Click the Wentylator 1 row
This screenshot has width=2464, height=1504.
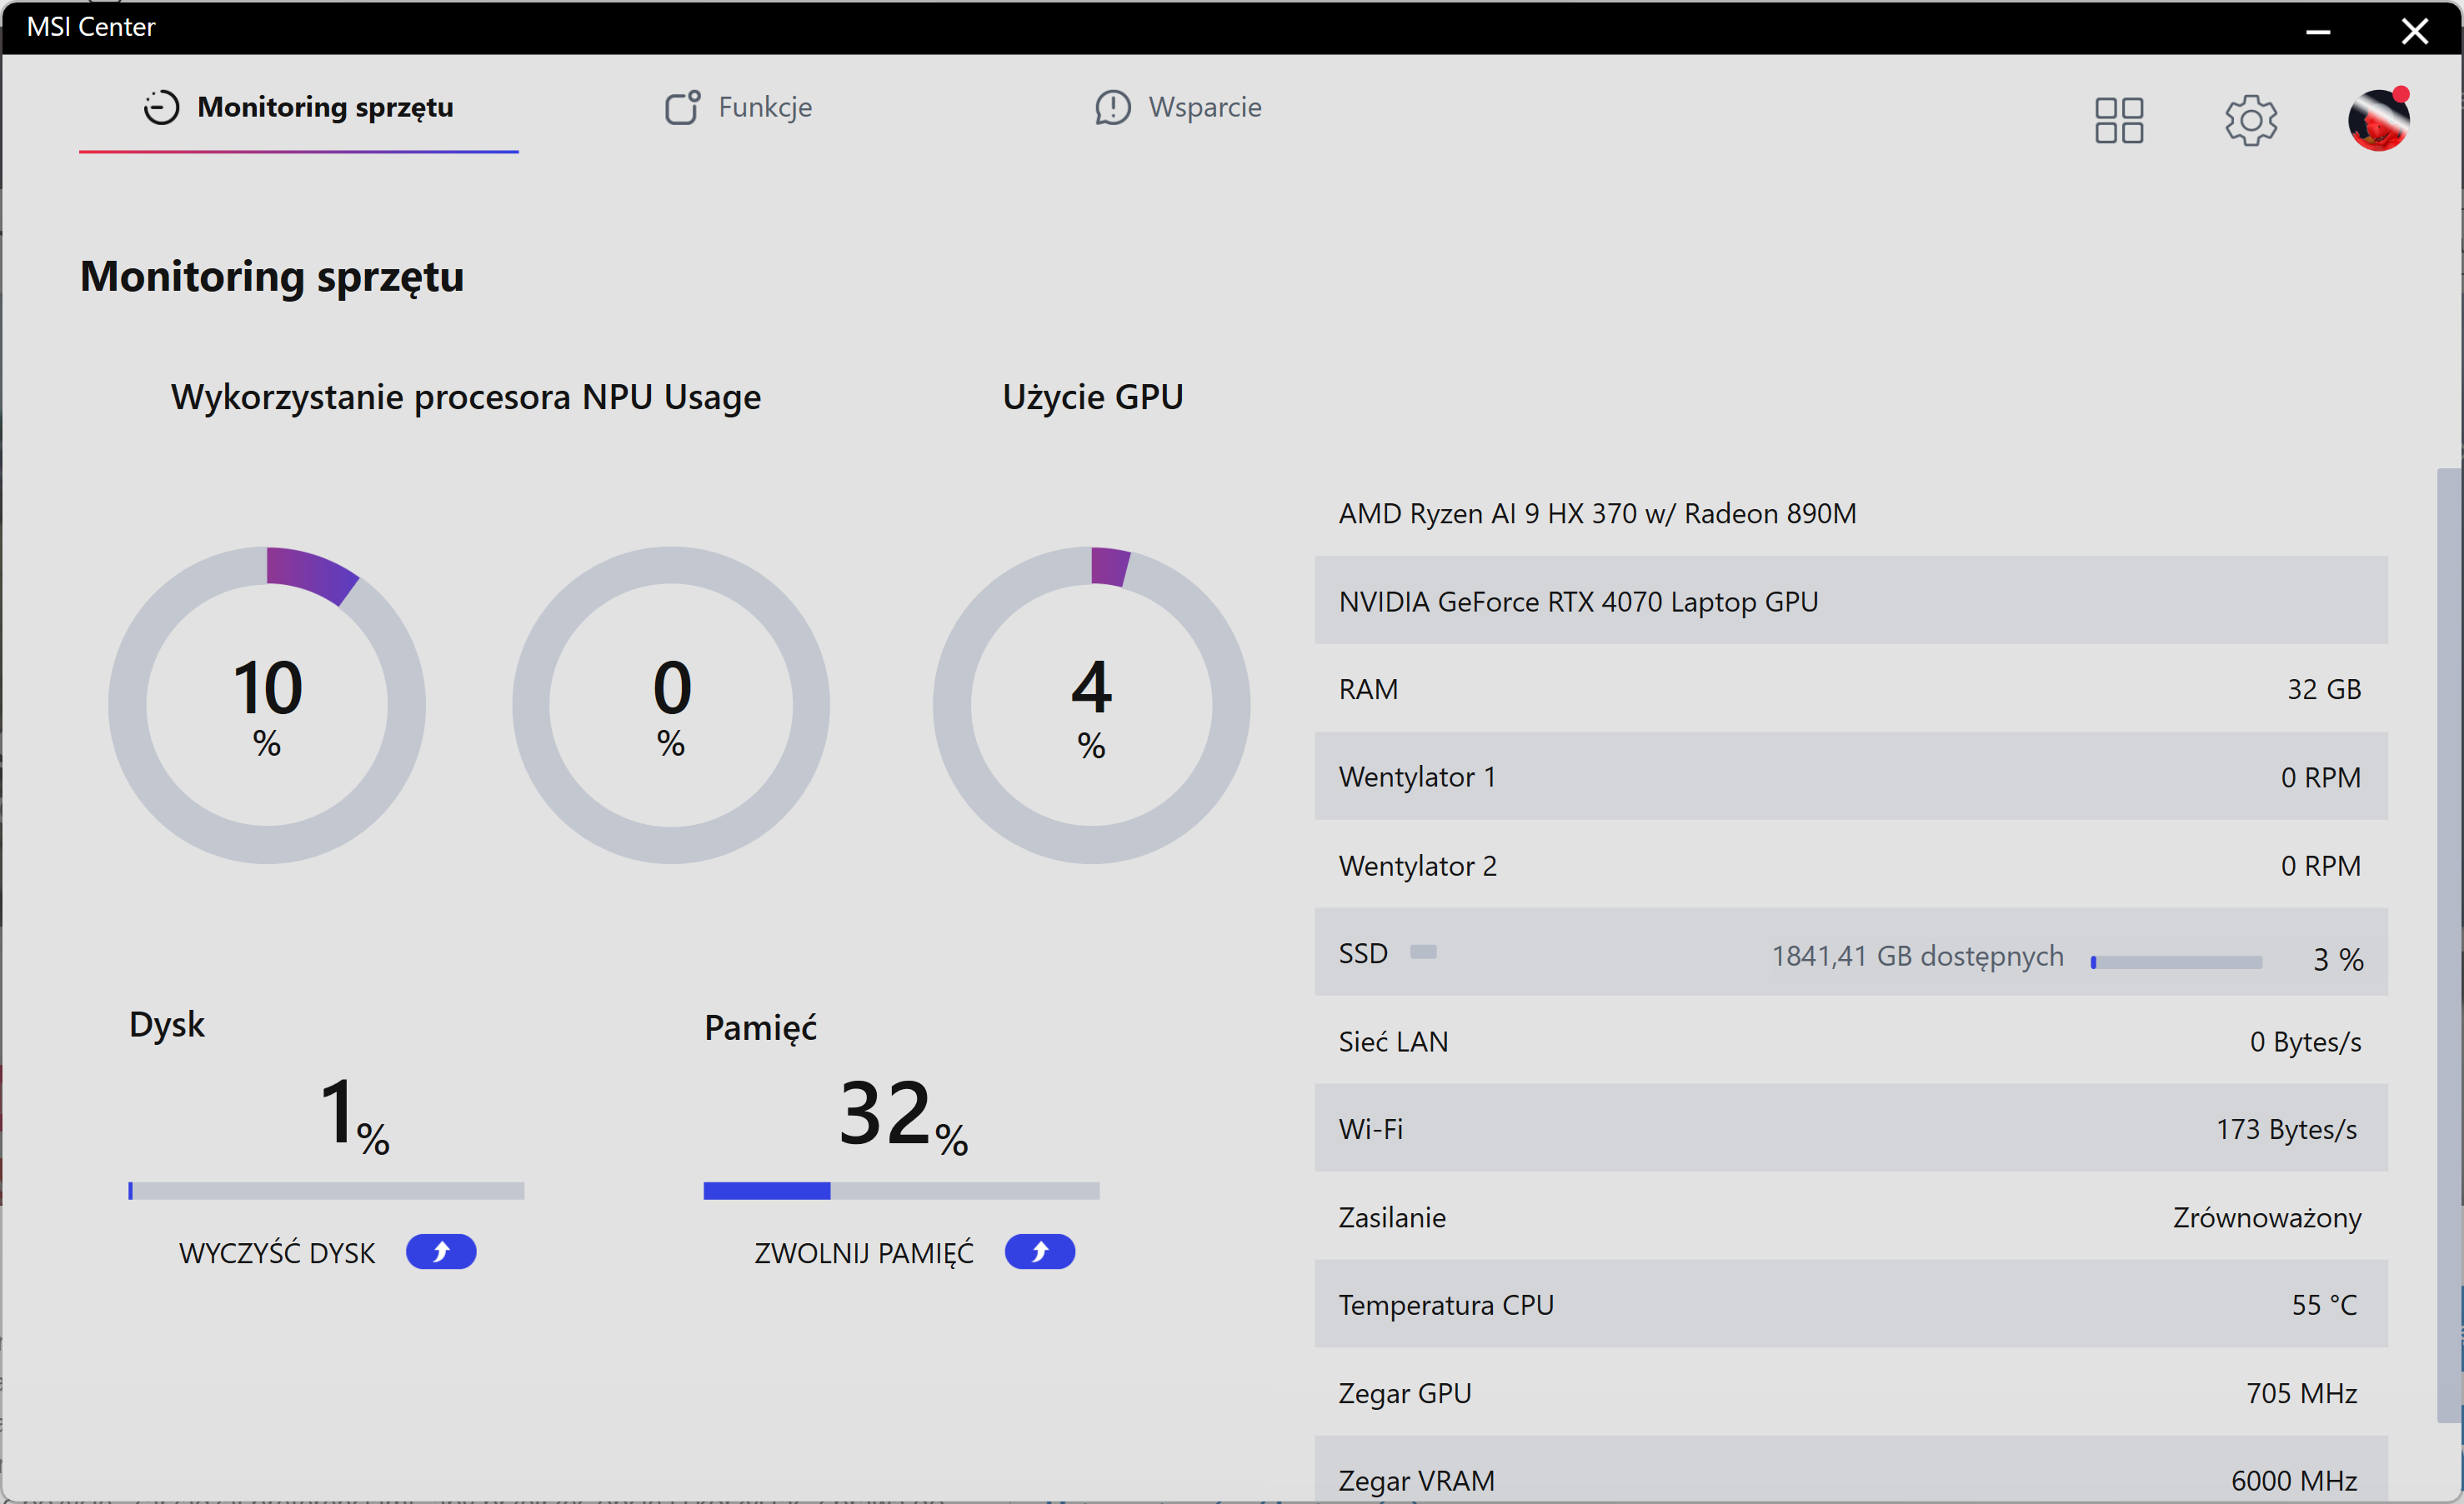click(1852, 777)
